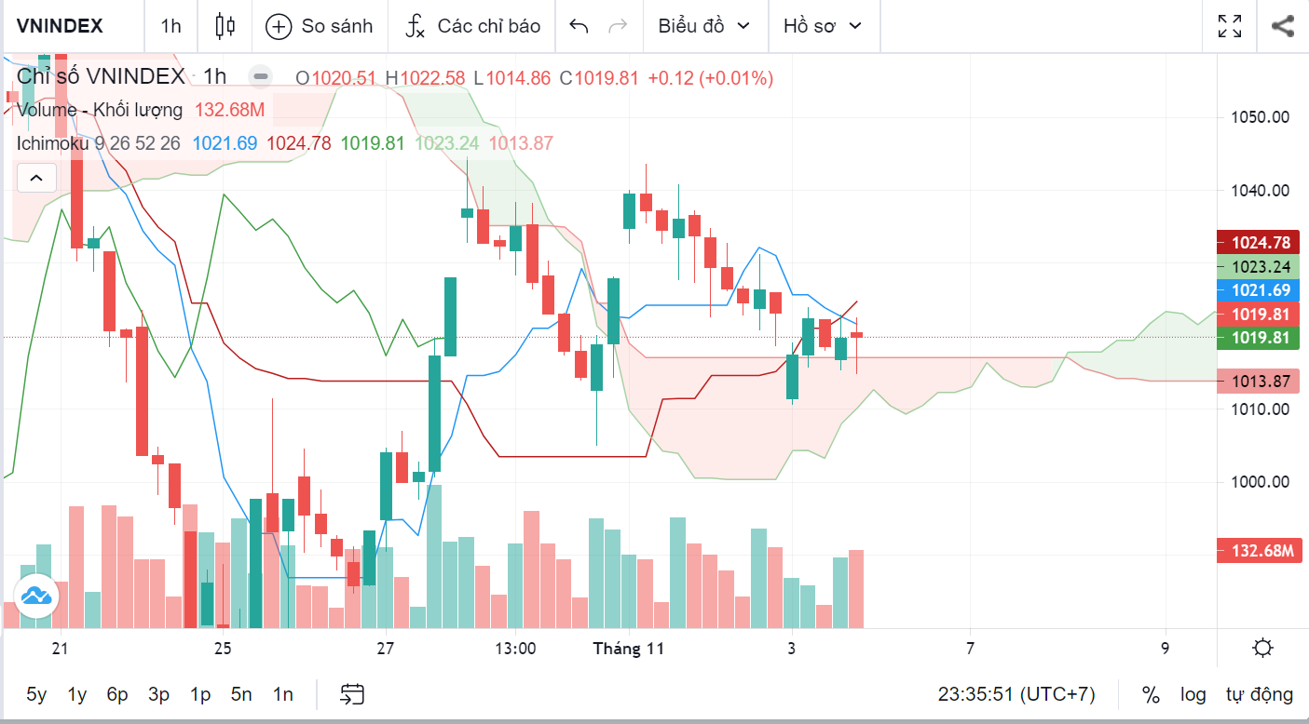Click the 1050.00 price axis label

1262,117
